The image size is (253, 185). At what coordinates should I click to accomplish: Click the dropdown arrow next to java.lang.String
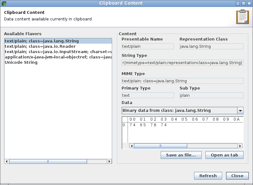pos(240,110)
